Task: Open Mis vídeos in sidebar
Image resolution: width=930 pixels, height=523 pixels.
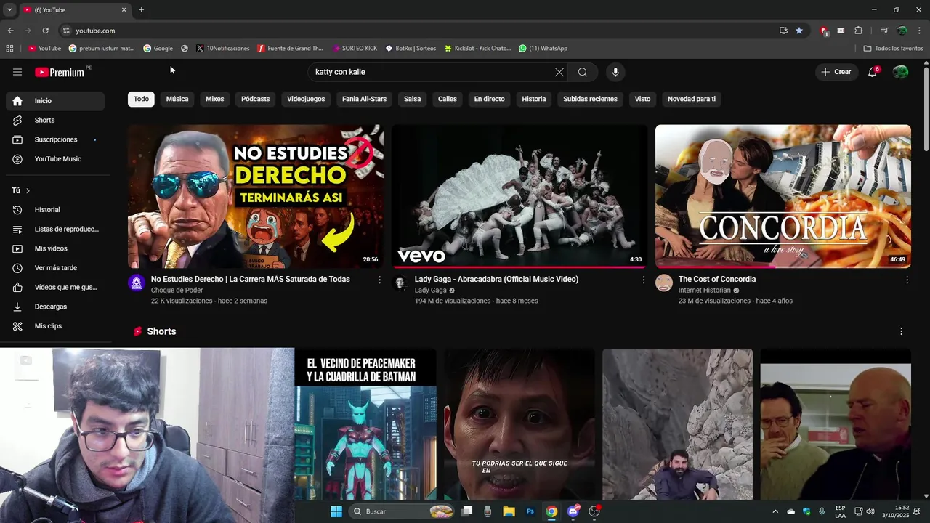Action: (x=55, y=248)
